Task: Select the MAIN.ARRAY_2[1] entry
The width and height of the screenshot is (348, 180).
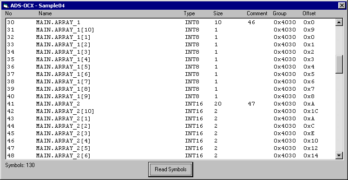Action: [x=63, y=118]
